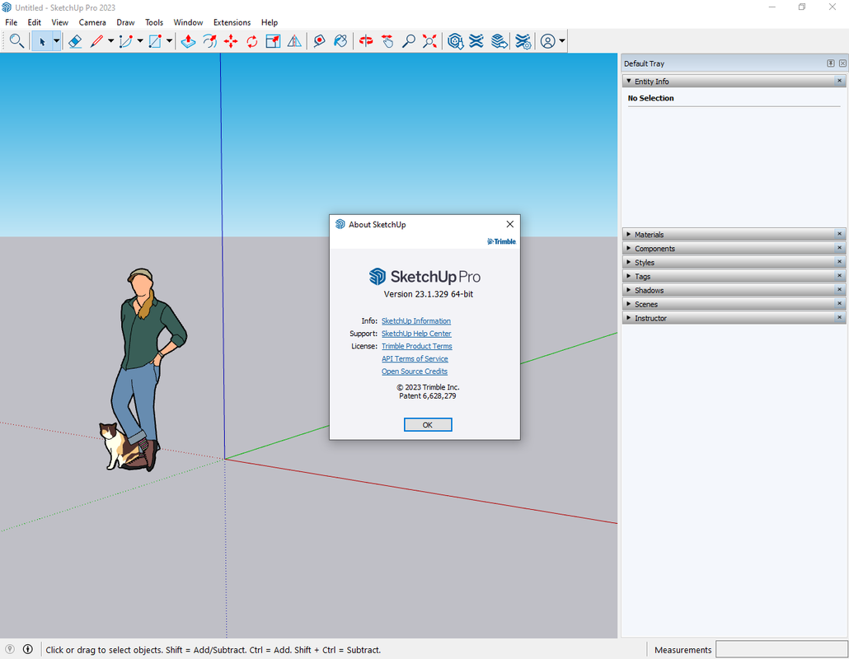Open 3D Warehouse
Viewport: 849px width, 659px height.
tap(455, 41)
